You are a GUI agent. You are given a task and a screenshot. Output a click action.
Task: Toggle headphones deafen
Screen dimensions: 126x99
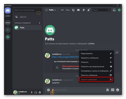coord(36,92)
